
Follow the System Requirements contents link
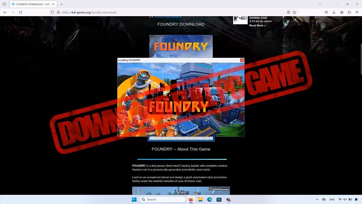click(168, 17)
